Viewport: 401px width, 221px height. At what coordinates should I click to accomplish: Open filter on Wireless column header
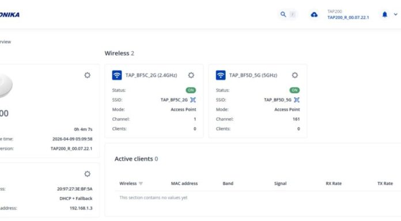[x=141, y=184]
